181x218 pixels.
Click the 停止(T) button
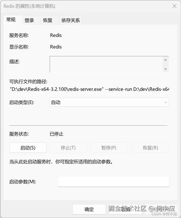(x=68, y=148)
